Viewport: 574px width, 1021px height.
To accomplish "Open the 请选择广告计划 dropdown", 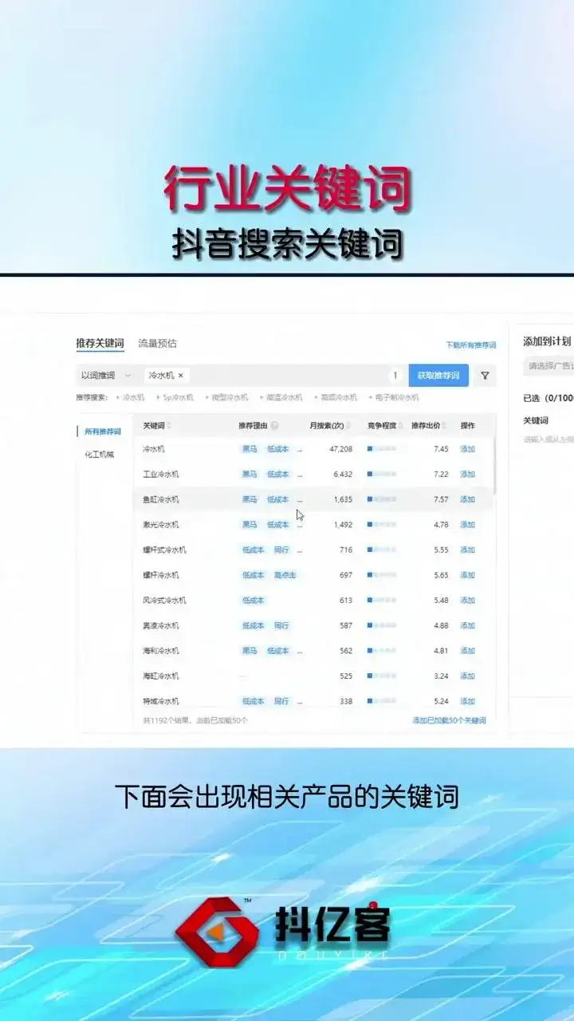I will (x=548, y=367).
